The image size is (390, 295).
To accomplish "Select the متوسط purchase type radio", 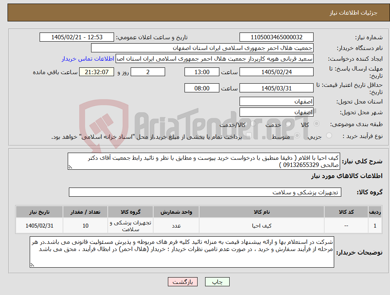I will pos(297,136).
